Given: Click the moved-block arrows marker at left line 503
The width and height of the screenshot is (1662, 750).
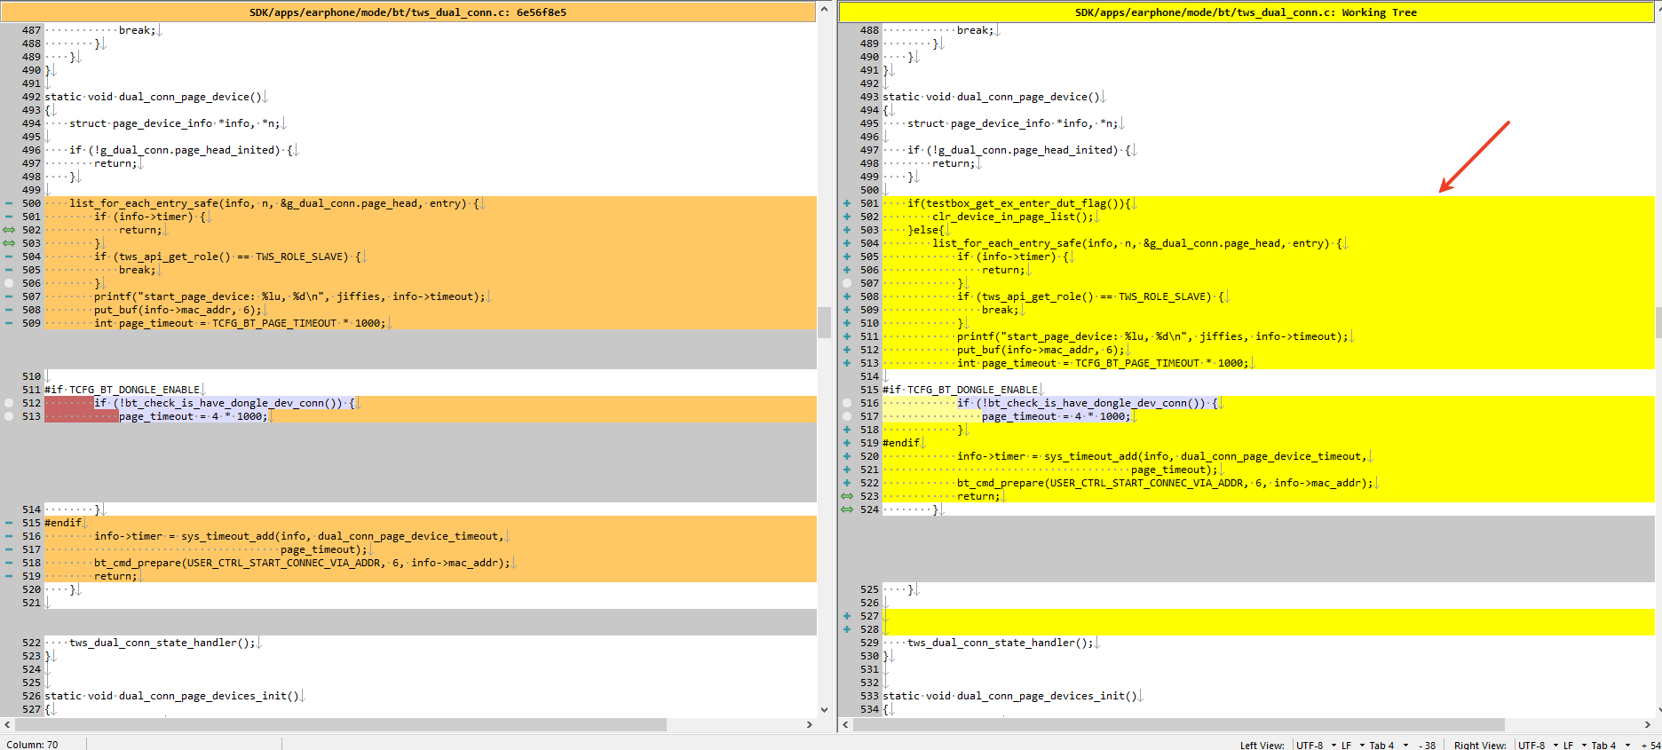Looking at the screenshot, I should 9,243.
